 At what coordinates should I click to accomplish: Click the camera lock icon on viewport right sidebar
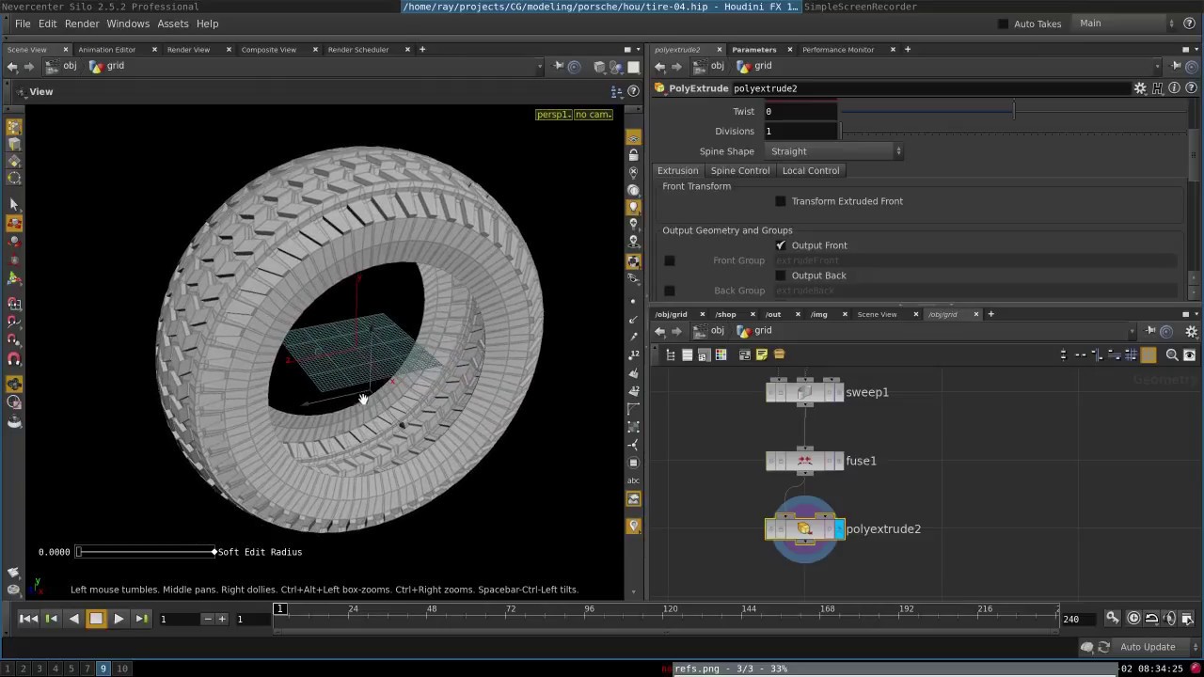pyautogui.click(x=633, y=157)
